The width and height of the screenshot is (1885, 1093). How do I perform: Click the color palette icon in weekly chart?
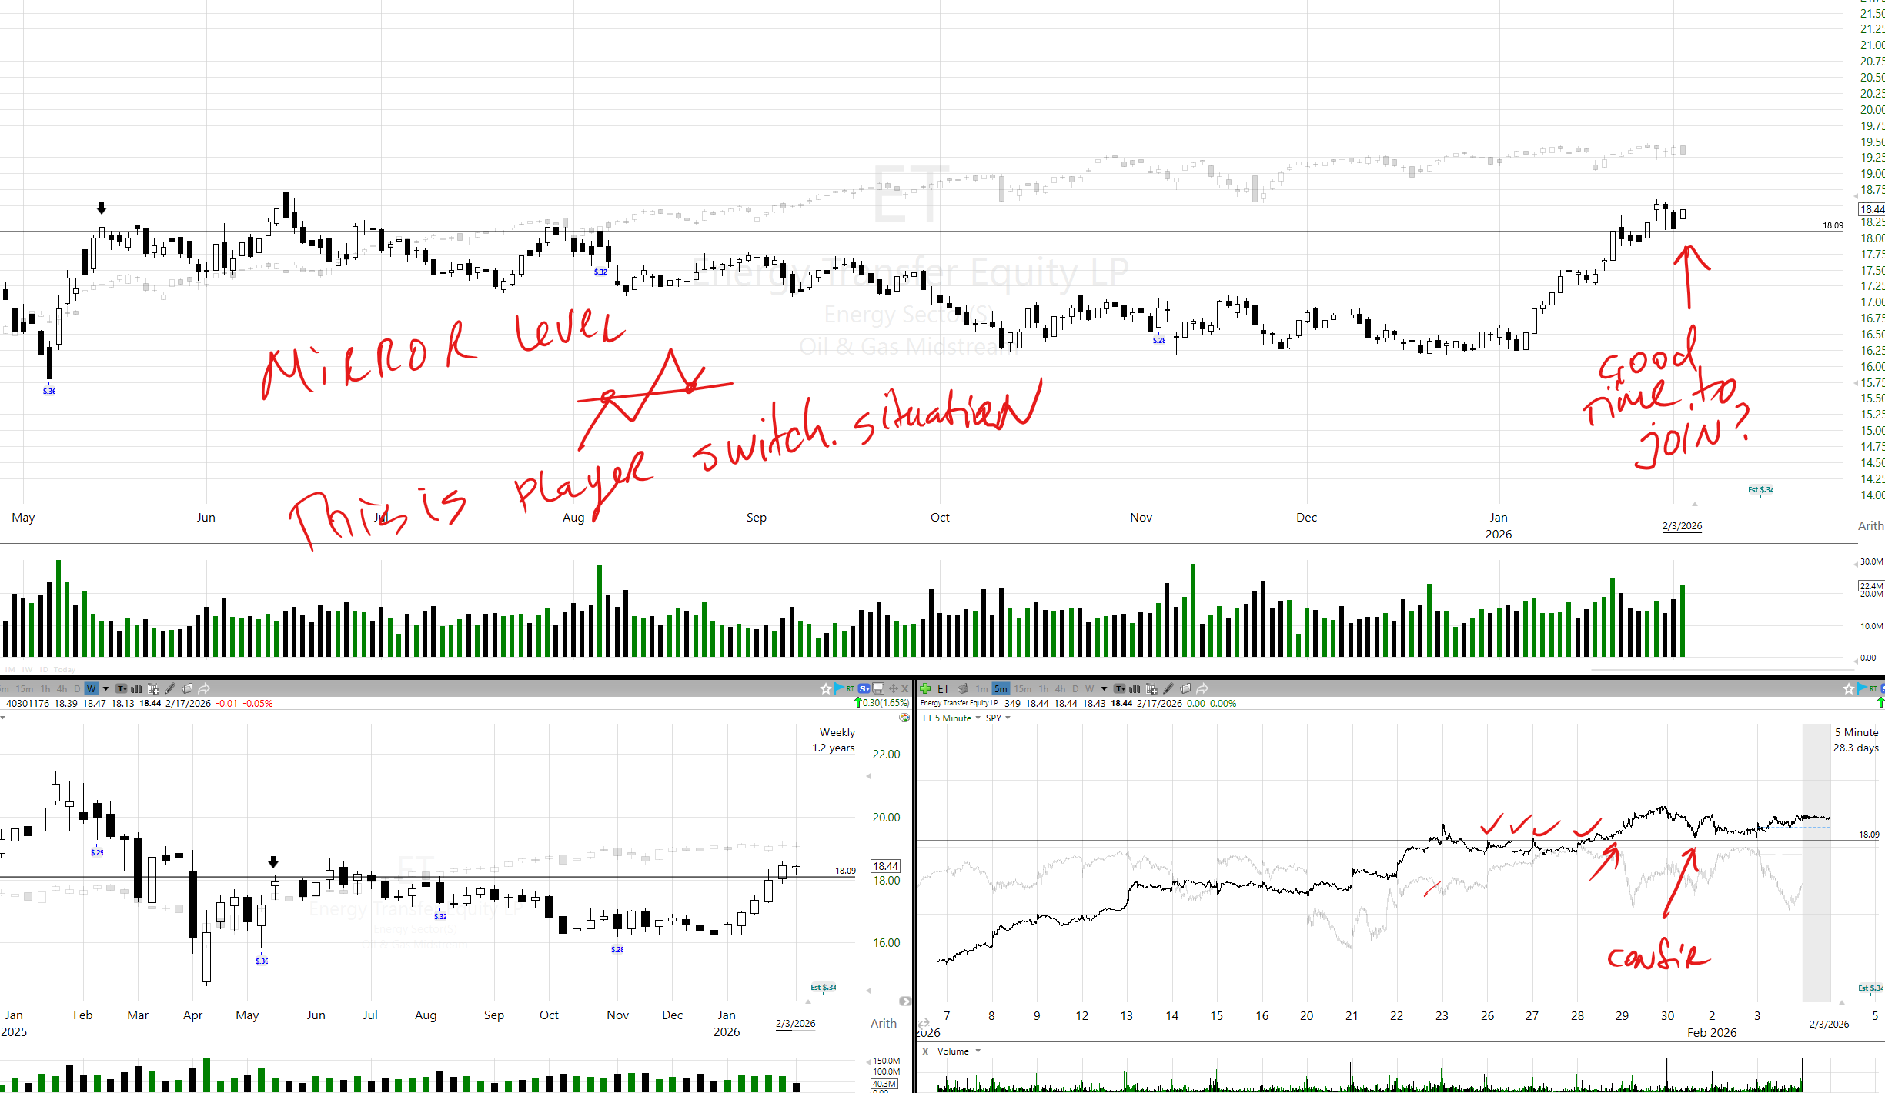tap(904, 718)
